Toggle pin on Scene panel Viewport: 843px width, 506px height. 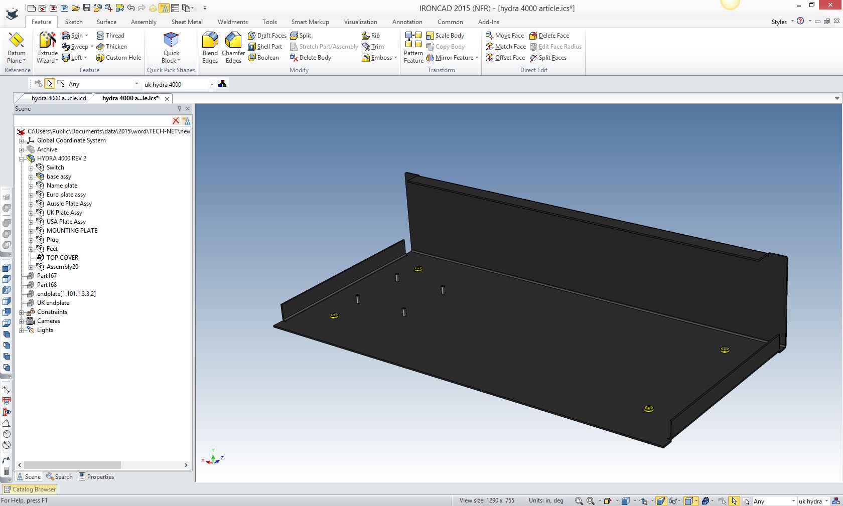pos(179,109)
